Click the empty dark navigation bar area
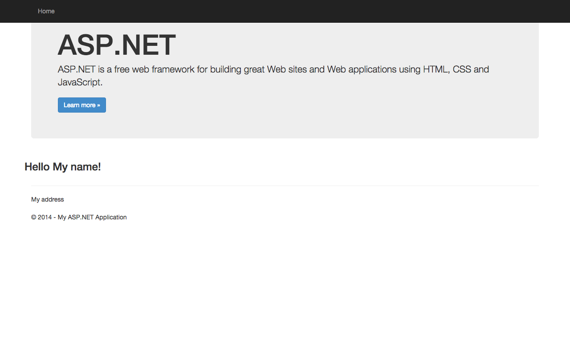Image resolution: width=570 pixels, height=356 pixels. [312, 11]
